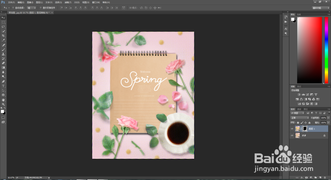Viewport: 331px width, 180px height.
Task: Switch to the 样式 tab
Action: tap(299, 86)
